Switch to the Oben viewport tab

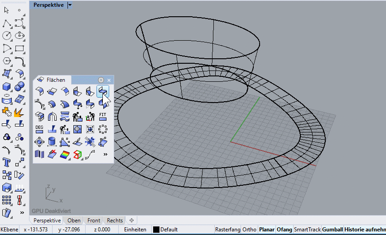tap(74, 221)
